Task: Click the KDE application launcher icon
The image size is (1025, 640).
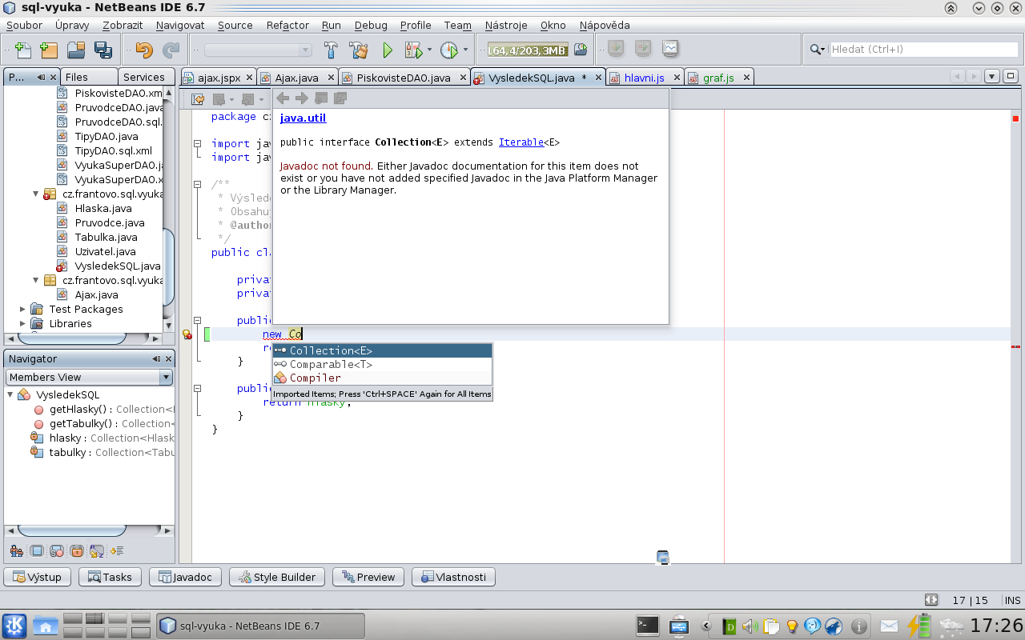Action: pyautogui.click(x=14, y=626)
